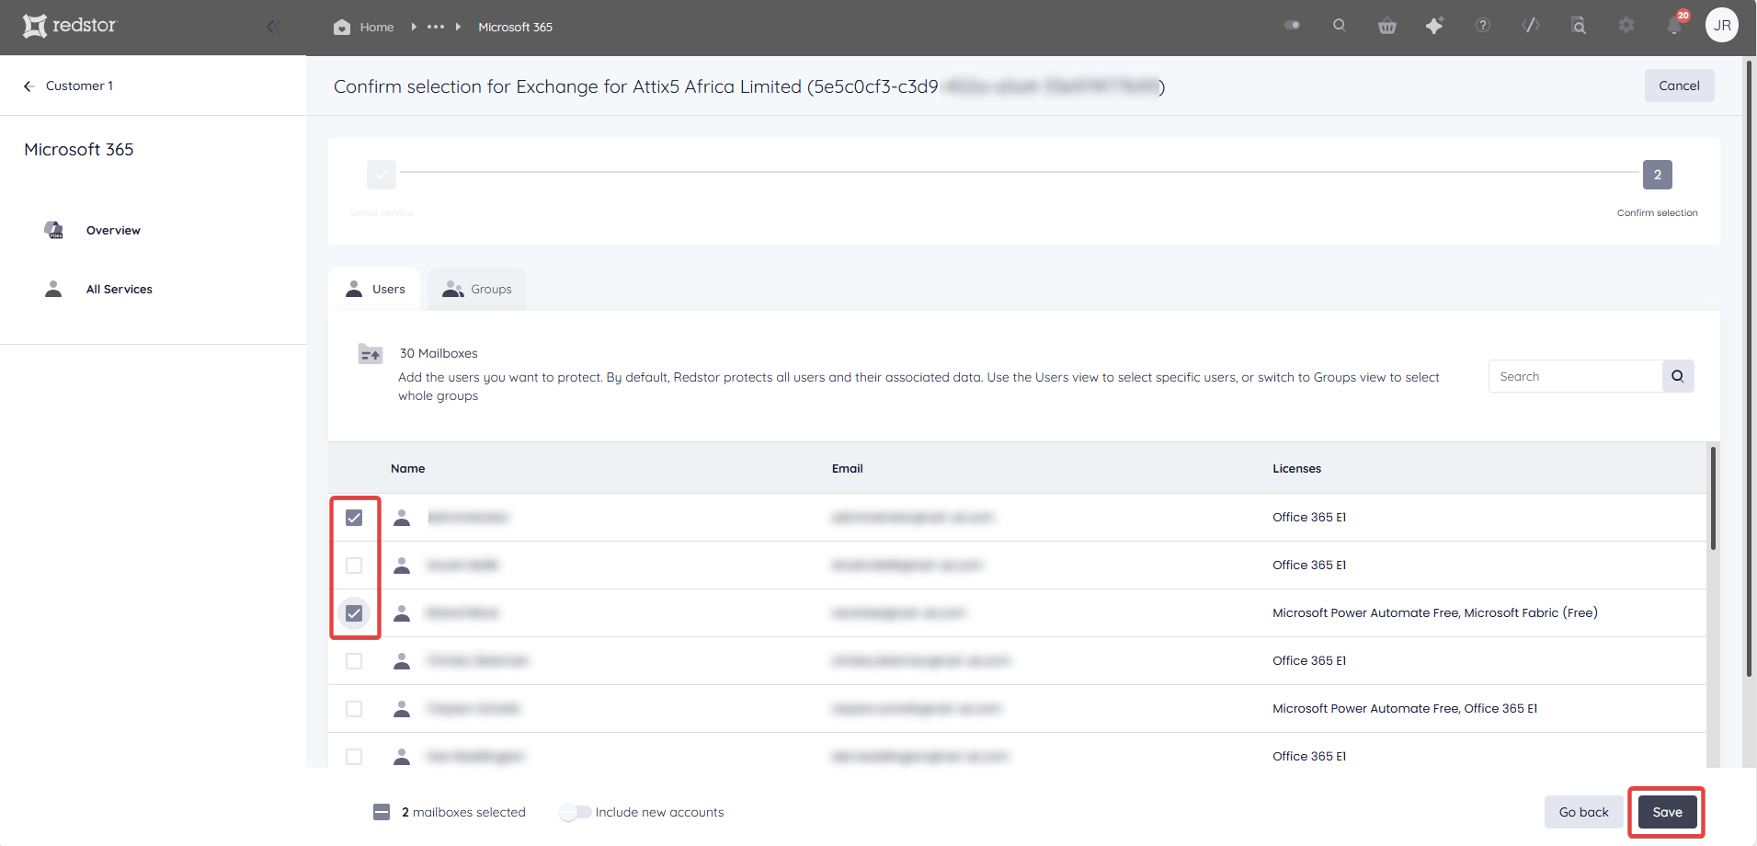The width and height of the screenshot is (1757, 846).
Task: Open global search magnifier in top bar
Action: click(1340, 26)
